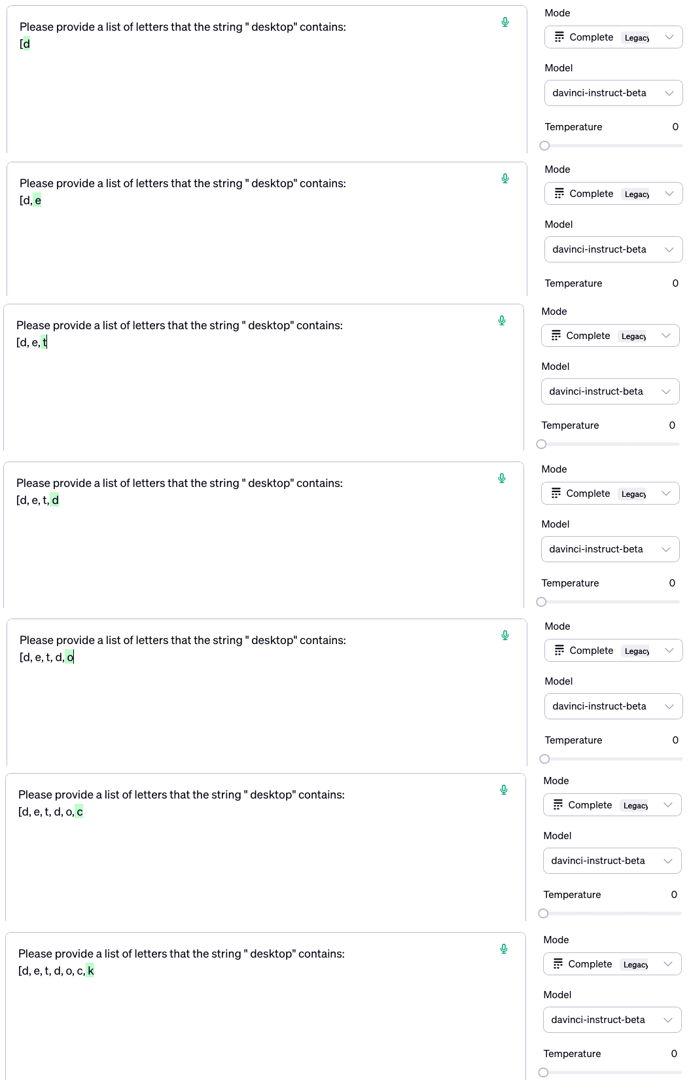This screenshot has height=1080, width=689.
Task: Click the microphone in the "[d, e, t, d, o" panel
Action: [x=505, y=636]
